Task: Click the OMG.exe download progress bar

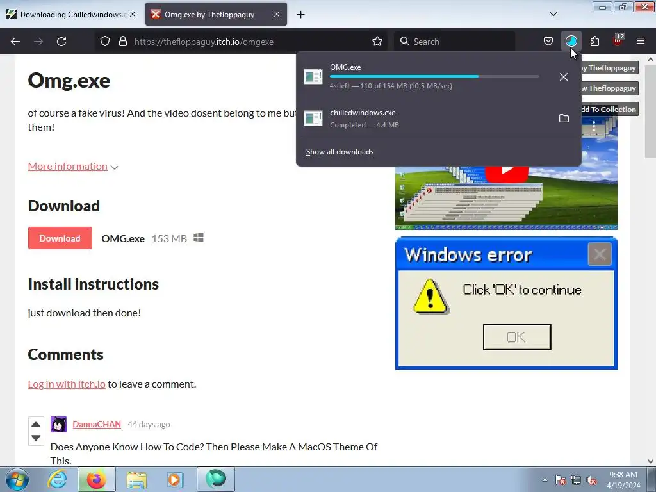Action: coord(434,76)
